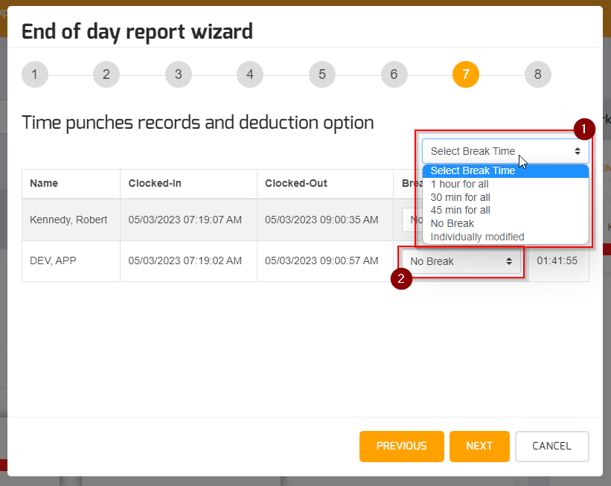Click wizard step 1 circle

coord(35,74)
